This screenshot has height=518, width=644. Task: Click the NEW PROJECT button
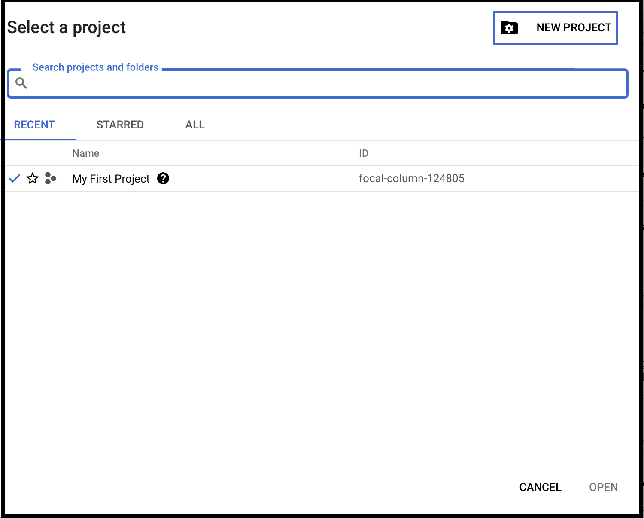point(555,27)
